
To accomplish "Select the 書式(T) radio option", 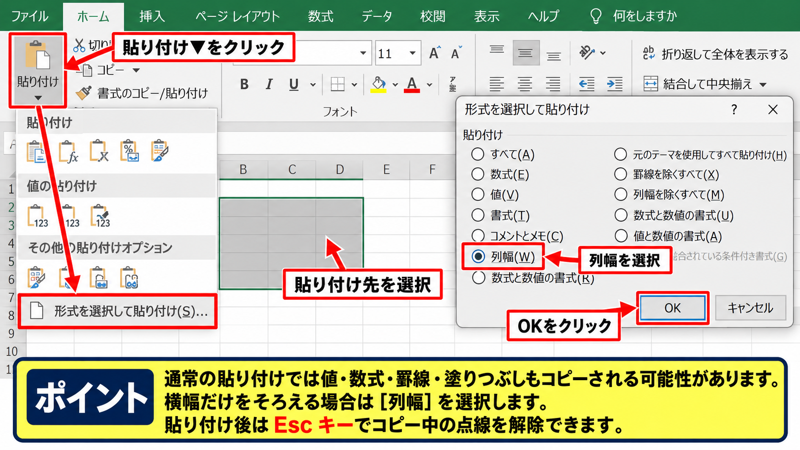I will tap(478, 215).
